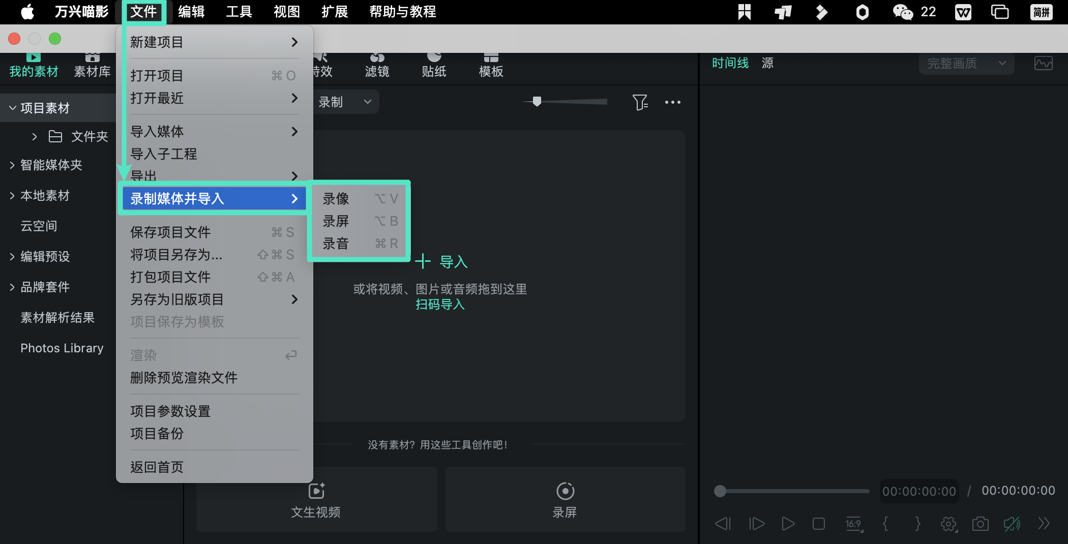Image resolution: width=1068 pixels, height=544 pixels.
Task: Click the WPS icon in menu bar
Action: pos(963,12)
